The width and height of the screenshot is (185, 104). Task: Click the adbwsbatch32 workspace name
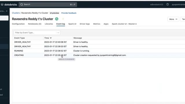[157, 5]
